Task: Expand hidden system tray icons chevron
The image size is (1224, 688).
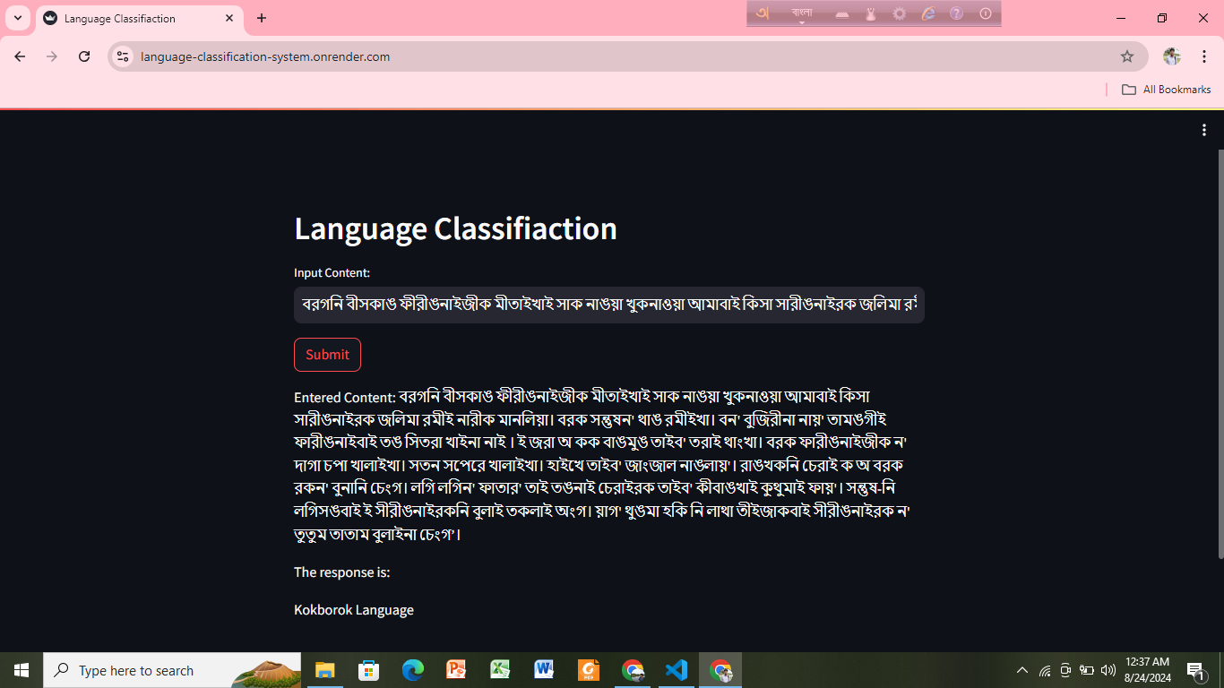Action: coord(1021,669)
